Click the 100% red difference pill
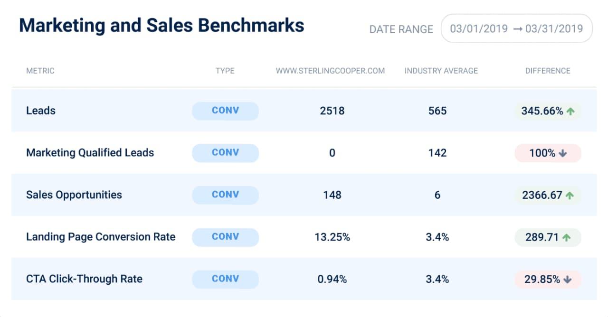 click(x=547, y=153)
